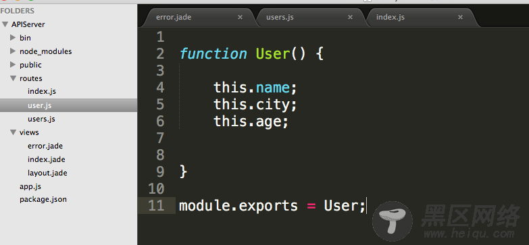The height and width of the screenshot is (245, 529).
Task: Close the error.jade tab
Action: point(240,17)
